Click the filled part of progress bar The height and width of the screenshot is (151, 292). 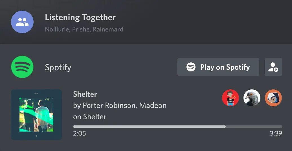tap(149, 127)
